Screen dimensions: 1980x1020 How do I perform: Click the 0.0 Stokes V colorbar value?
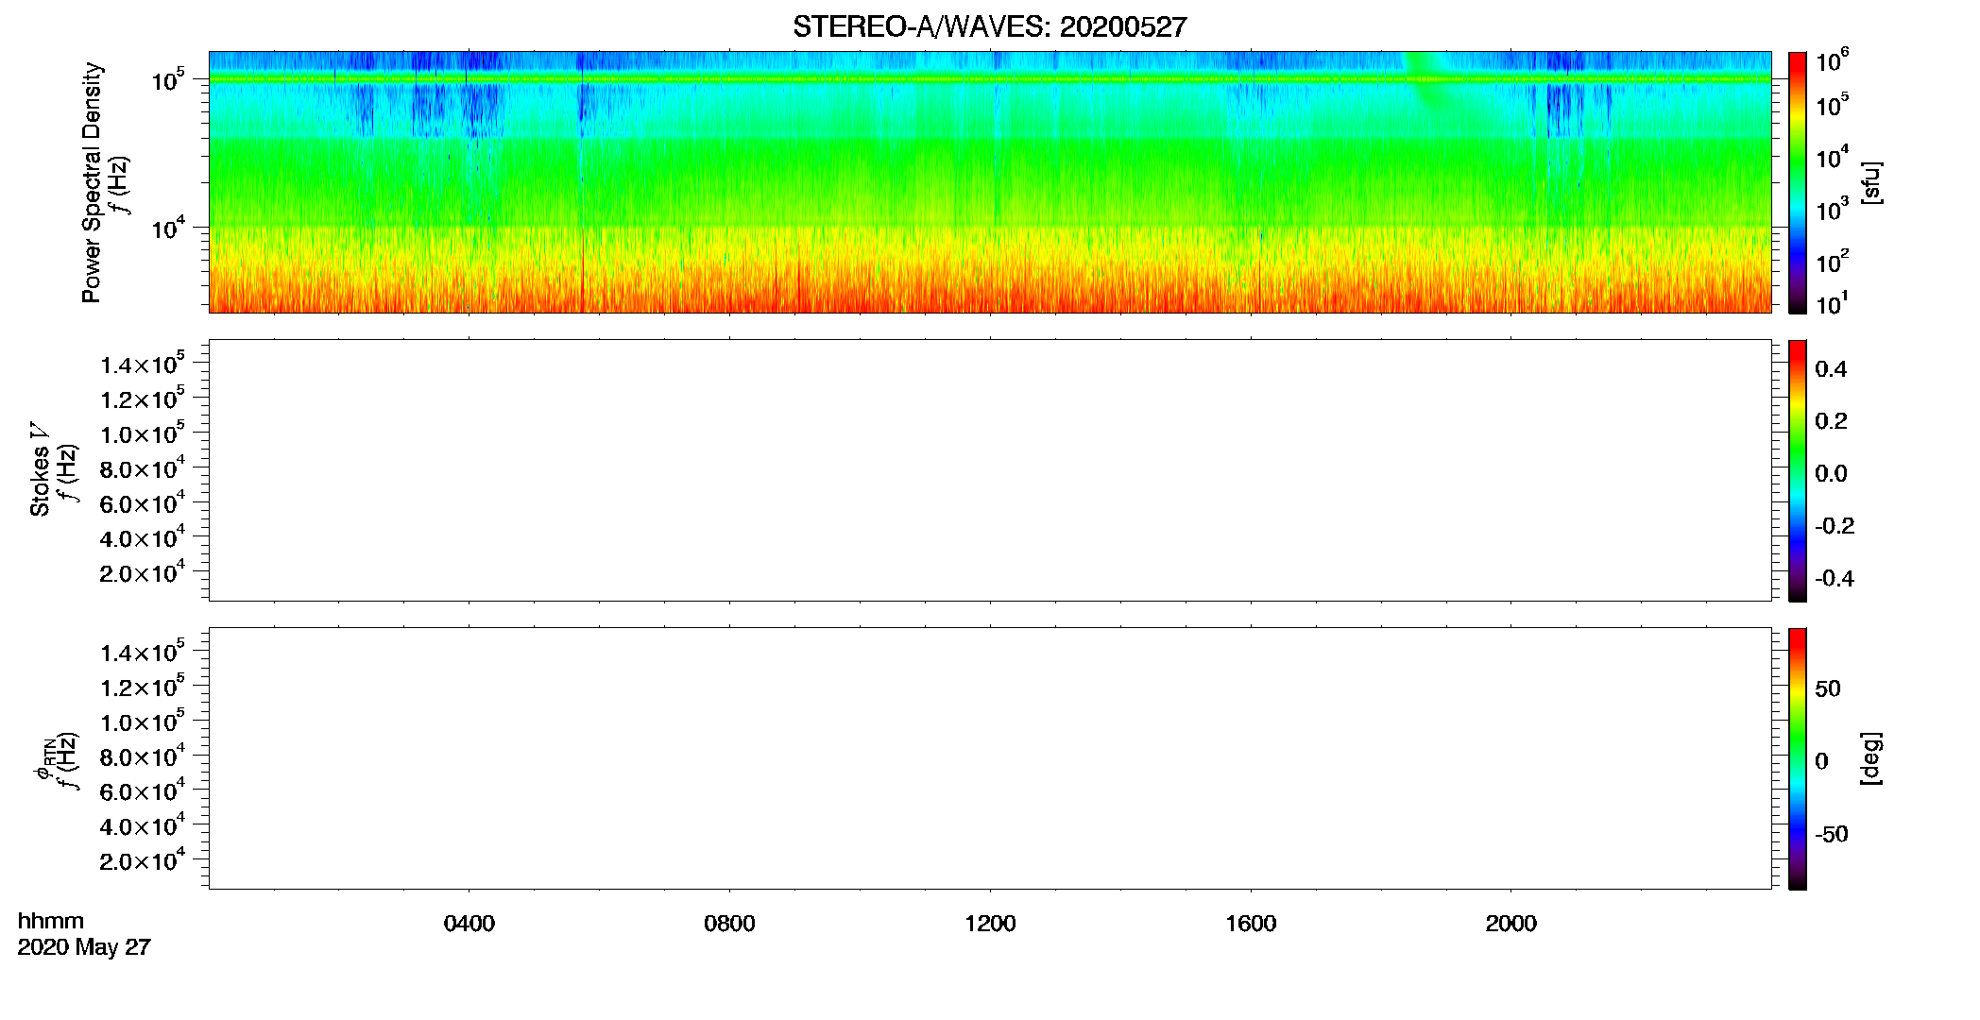[x=1831, y=474]
